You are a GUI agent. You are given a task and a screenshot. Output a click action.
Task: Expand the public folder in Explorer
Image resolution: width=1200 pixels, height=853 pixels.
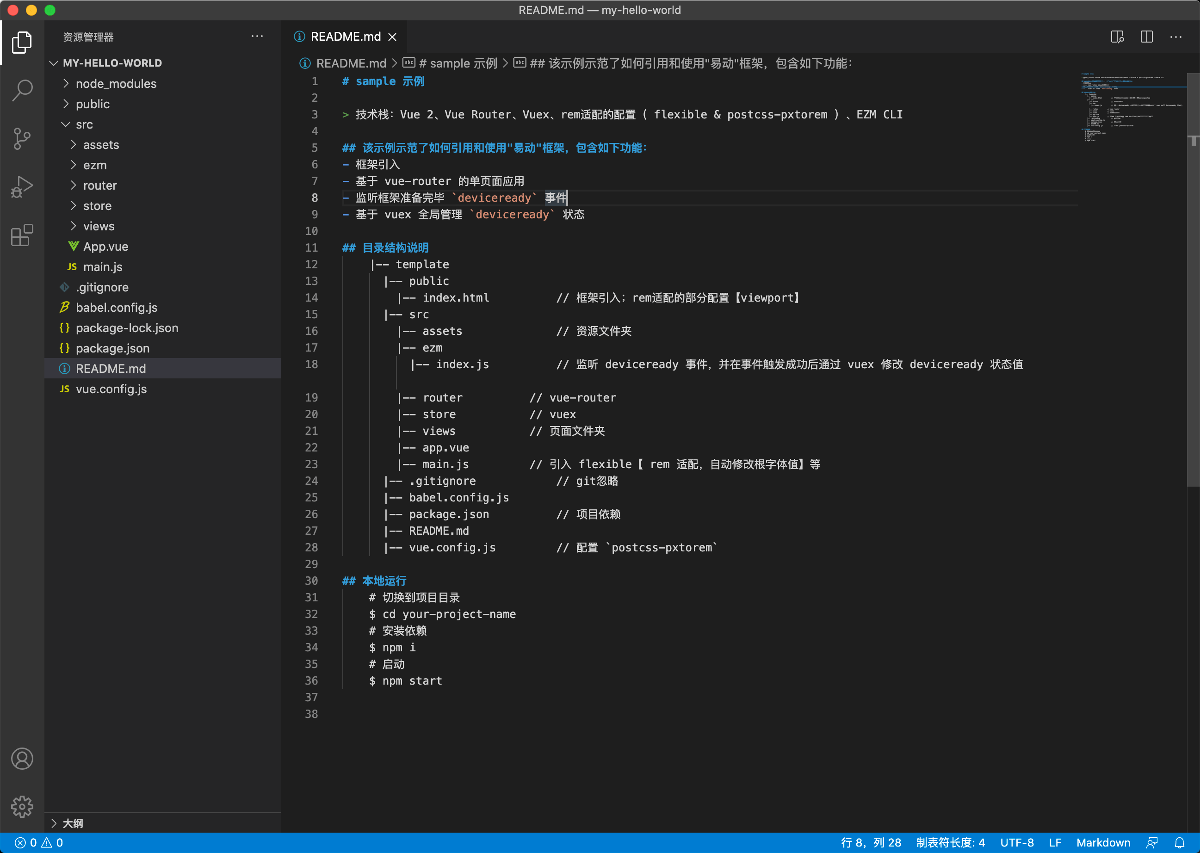pos(92,104)
